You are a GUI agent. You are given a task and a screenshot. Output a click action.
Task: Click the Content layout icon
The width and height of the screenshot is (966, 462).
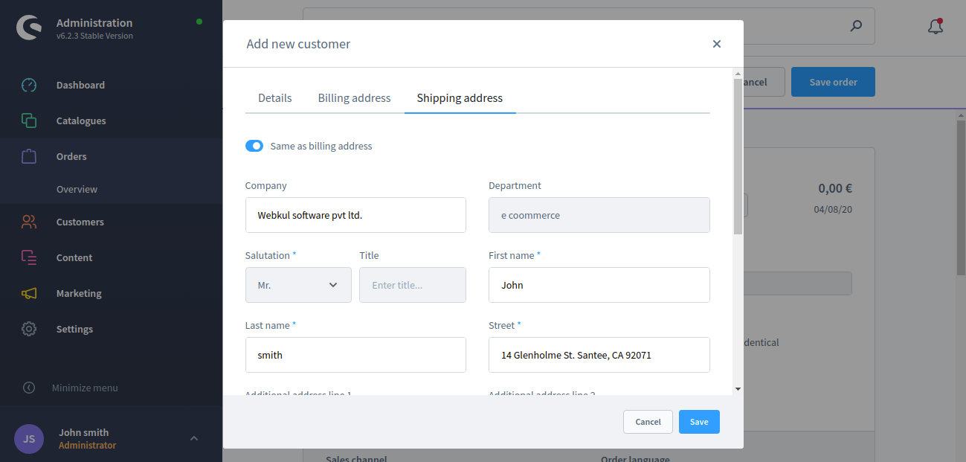click(29, 257)
